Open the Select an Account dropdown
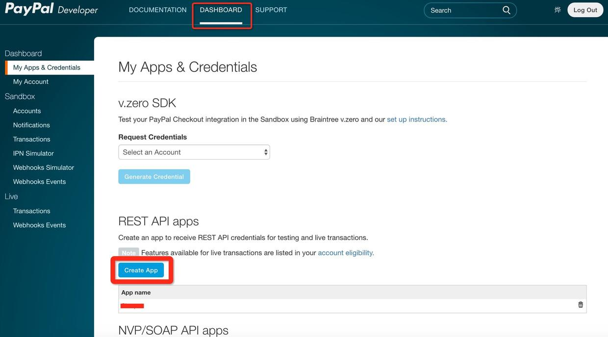This screenshot has width=608, height=337. (194, 152)
